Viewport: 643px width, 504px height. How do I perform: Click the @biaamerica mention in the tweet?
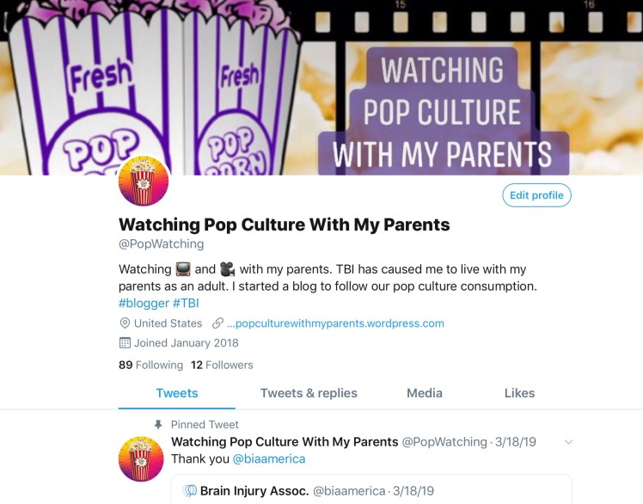[x=269, y=459]
